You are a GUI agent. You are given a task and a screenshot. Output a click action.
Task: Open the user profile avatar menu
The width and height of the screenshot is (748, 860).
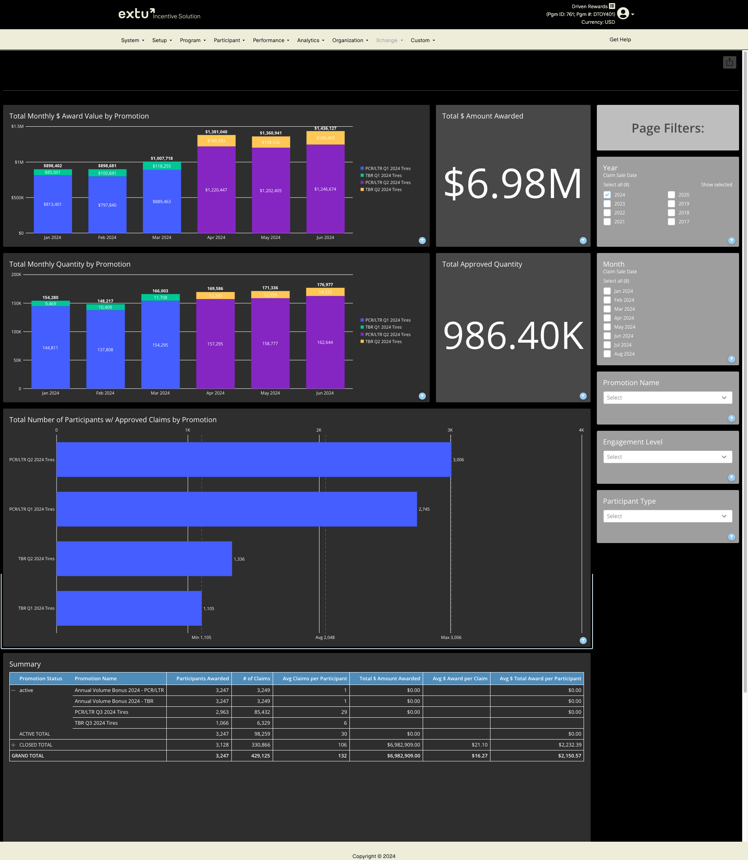[x=623, y=14]
